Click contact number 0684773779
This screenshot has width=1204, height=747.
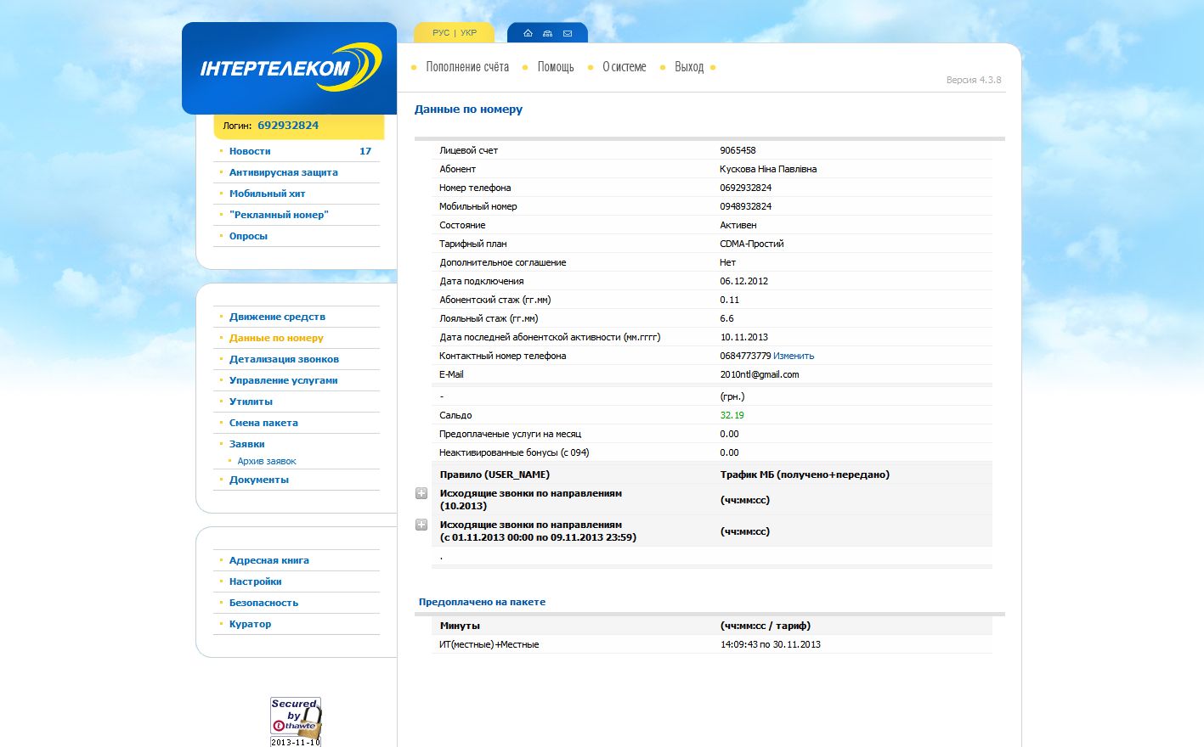(745, 356)
